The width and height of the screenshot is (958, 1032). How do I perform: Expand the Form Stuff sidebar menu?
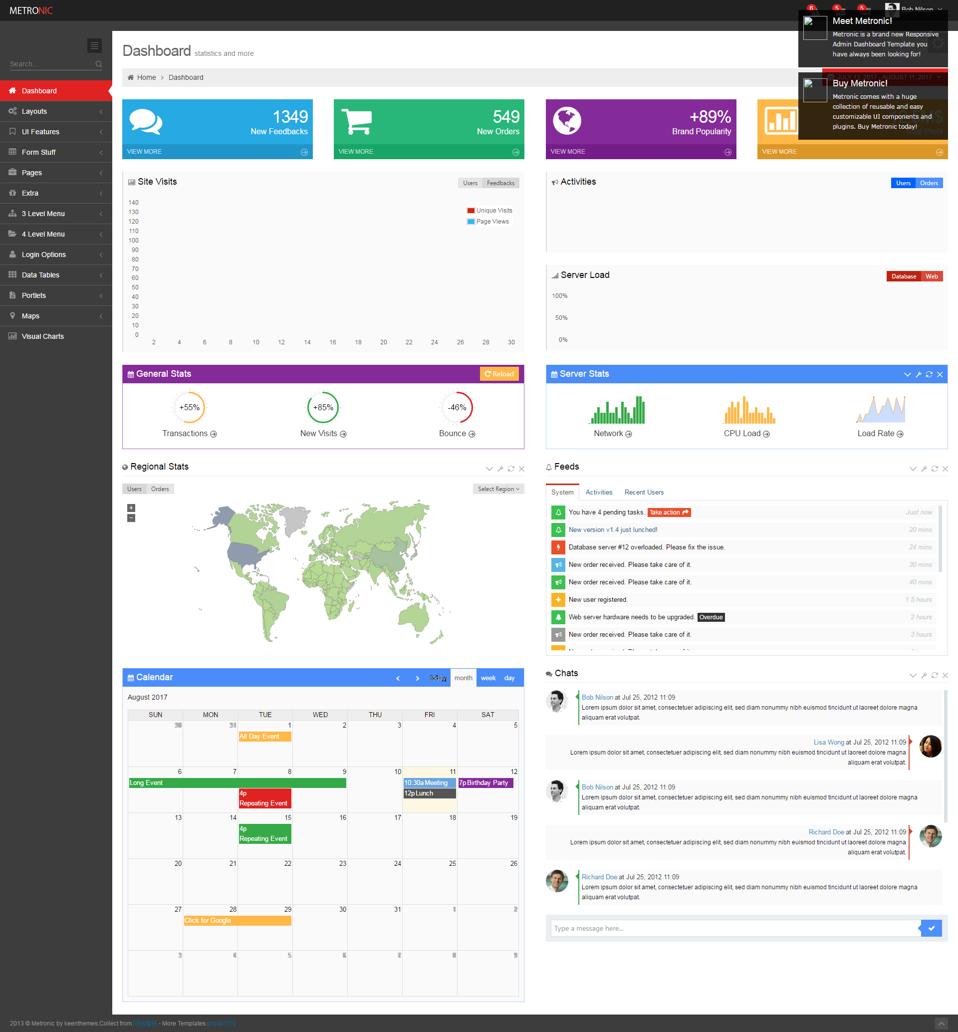pos(56,153)
